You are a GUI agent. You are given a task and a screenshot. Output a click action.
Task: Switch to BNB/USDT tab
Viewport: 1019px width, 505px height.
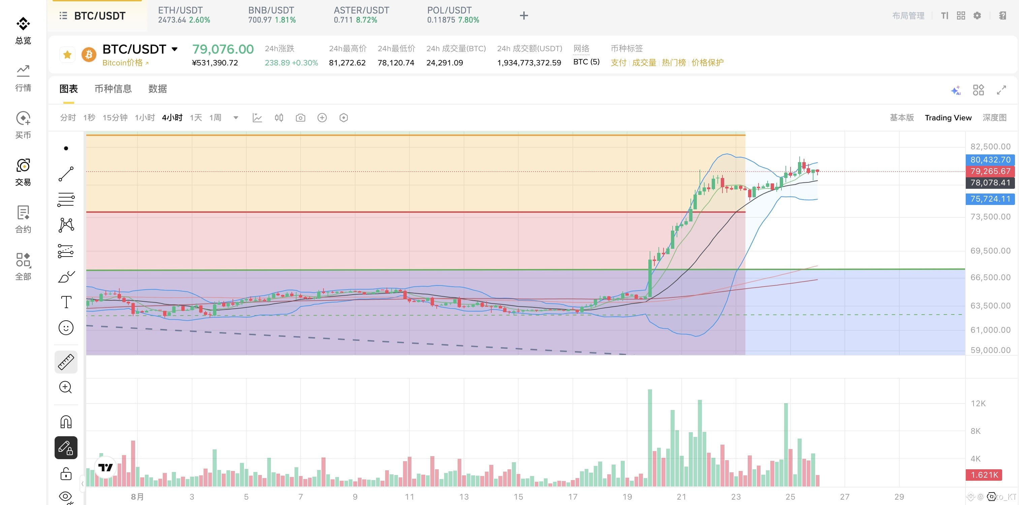pyautogui.click(x=272, y=15)
